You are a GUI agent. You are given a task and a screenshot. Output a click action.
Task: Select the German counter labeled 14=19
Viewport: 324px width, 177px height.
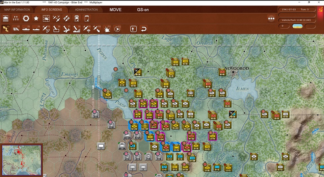(x=127, y=135)
